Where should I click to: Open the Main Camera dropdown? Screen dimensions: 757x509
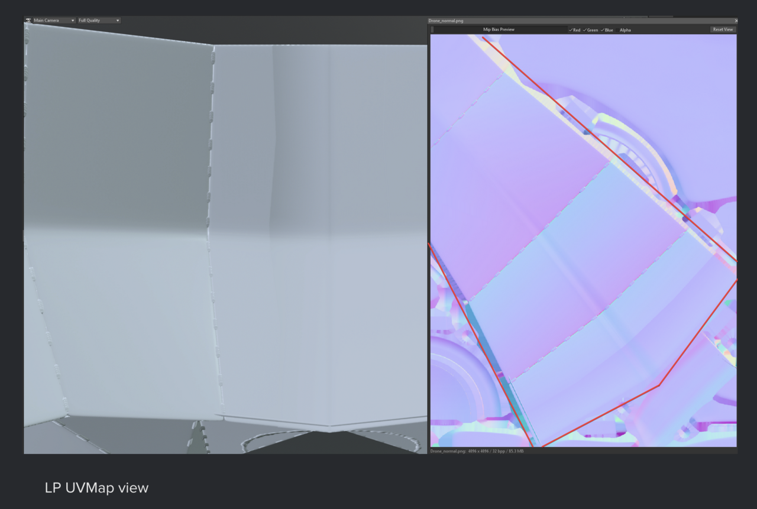54,20
